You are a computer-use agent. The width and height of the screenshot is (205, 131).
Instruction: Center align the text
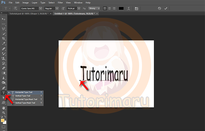click(110, 8)
